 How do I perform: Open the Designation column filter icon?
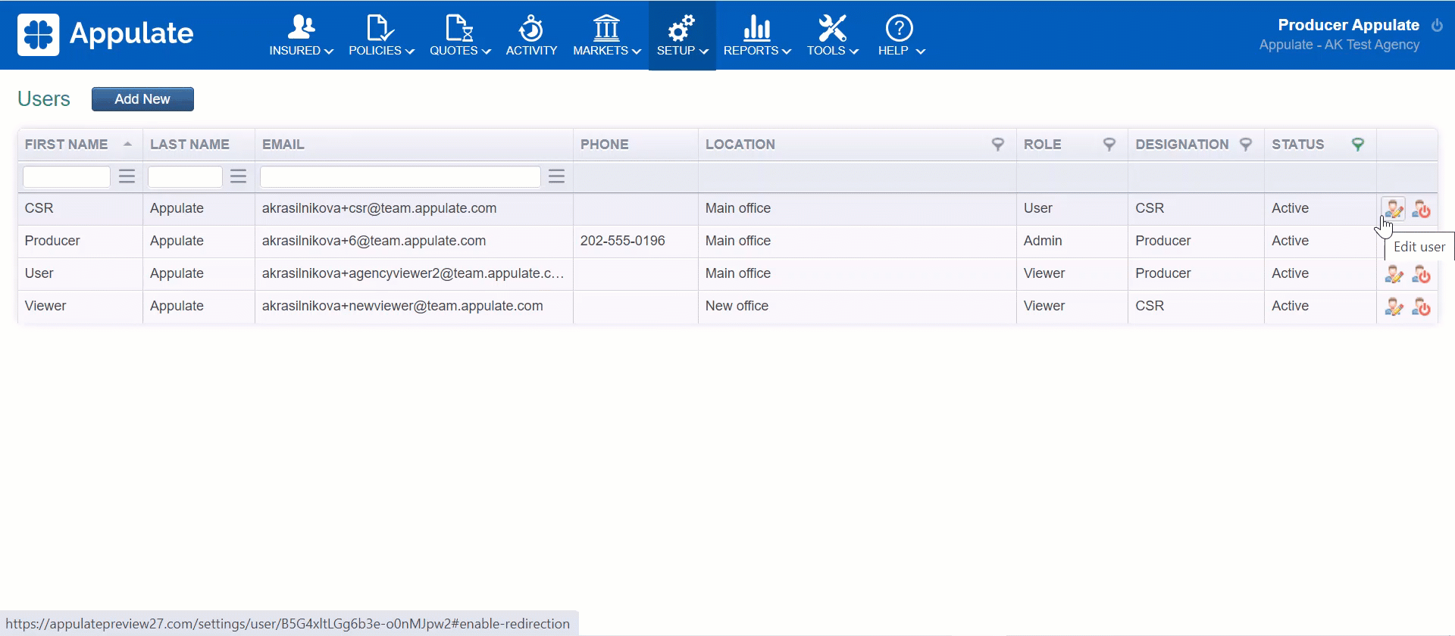pos(1245,145)
